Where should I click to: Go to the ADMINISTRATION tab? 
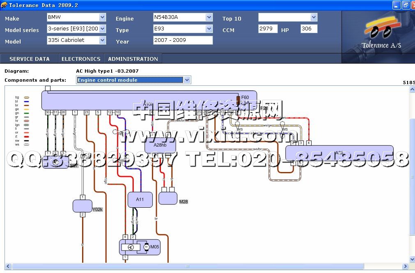point(133,59)
